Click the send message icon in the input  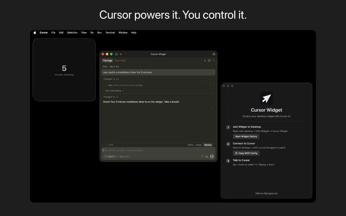click(212, 156)
